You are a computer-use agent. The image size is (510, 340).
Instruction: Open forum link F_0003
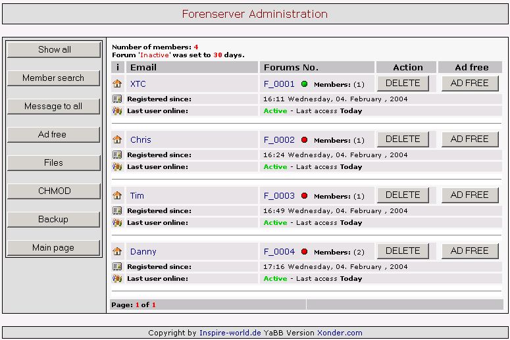[x=279, y=196]
